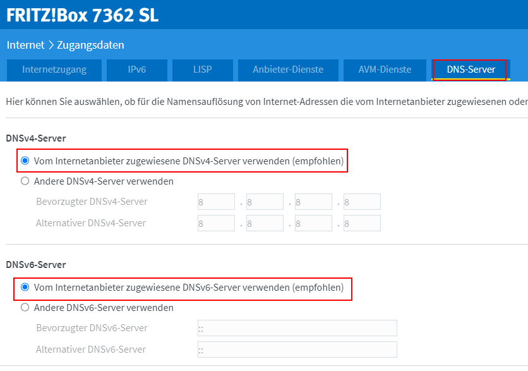Image resolution: width=528 pixels, height=371 pixels.
Task: Click the Bevorzugter DNSv6-Server label
Action: click(x=92, y=328)
